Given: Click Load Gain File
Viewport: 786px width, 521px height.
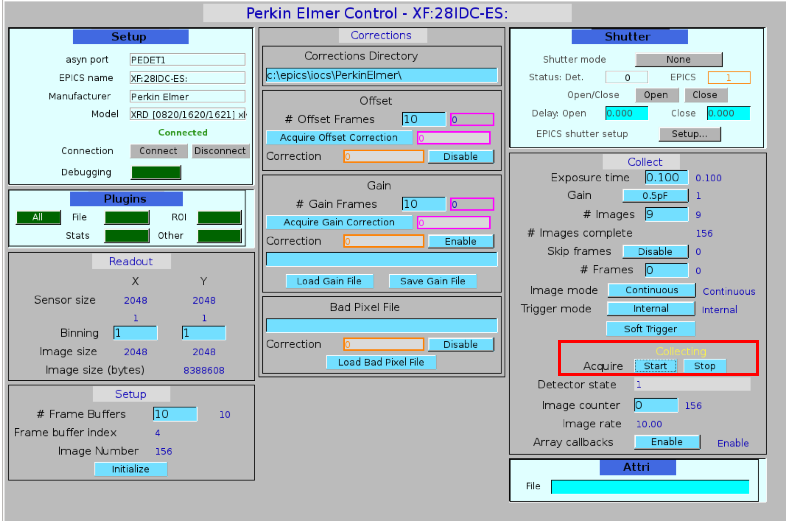Looking at the screenshot, I should point(329,281).
